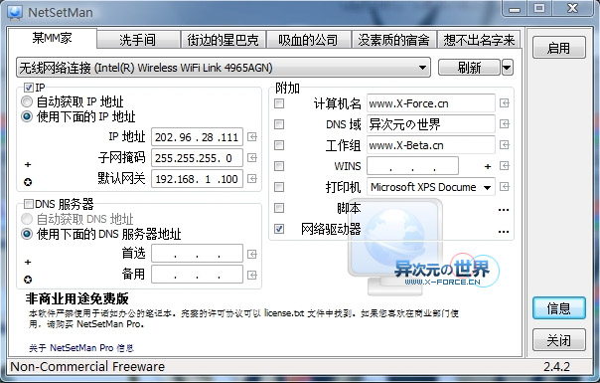Click the get-current icon beside 计算机名 field

click(x=505, y=103)
